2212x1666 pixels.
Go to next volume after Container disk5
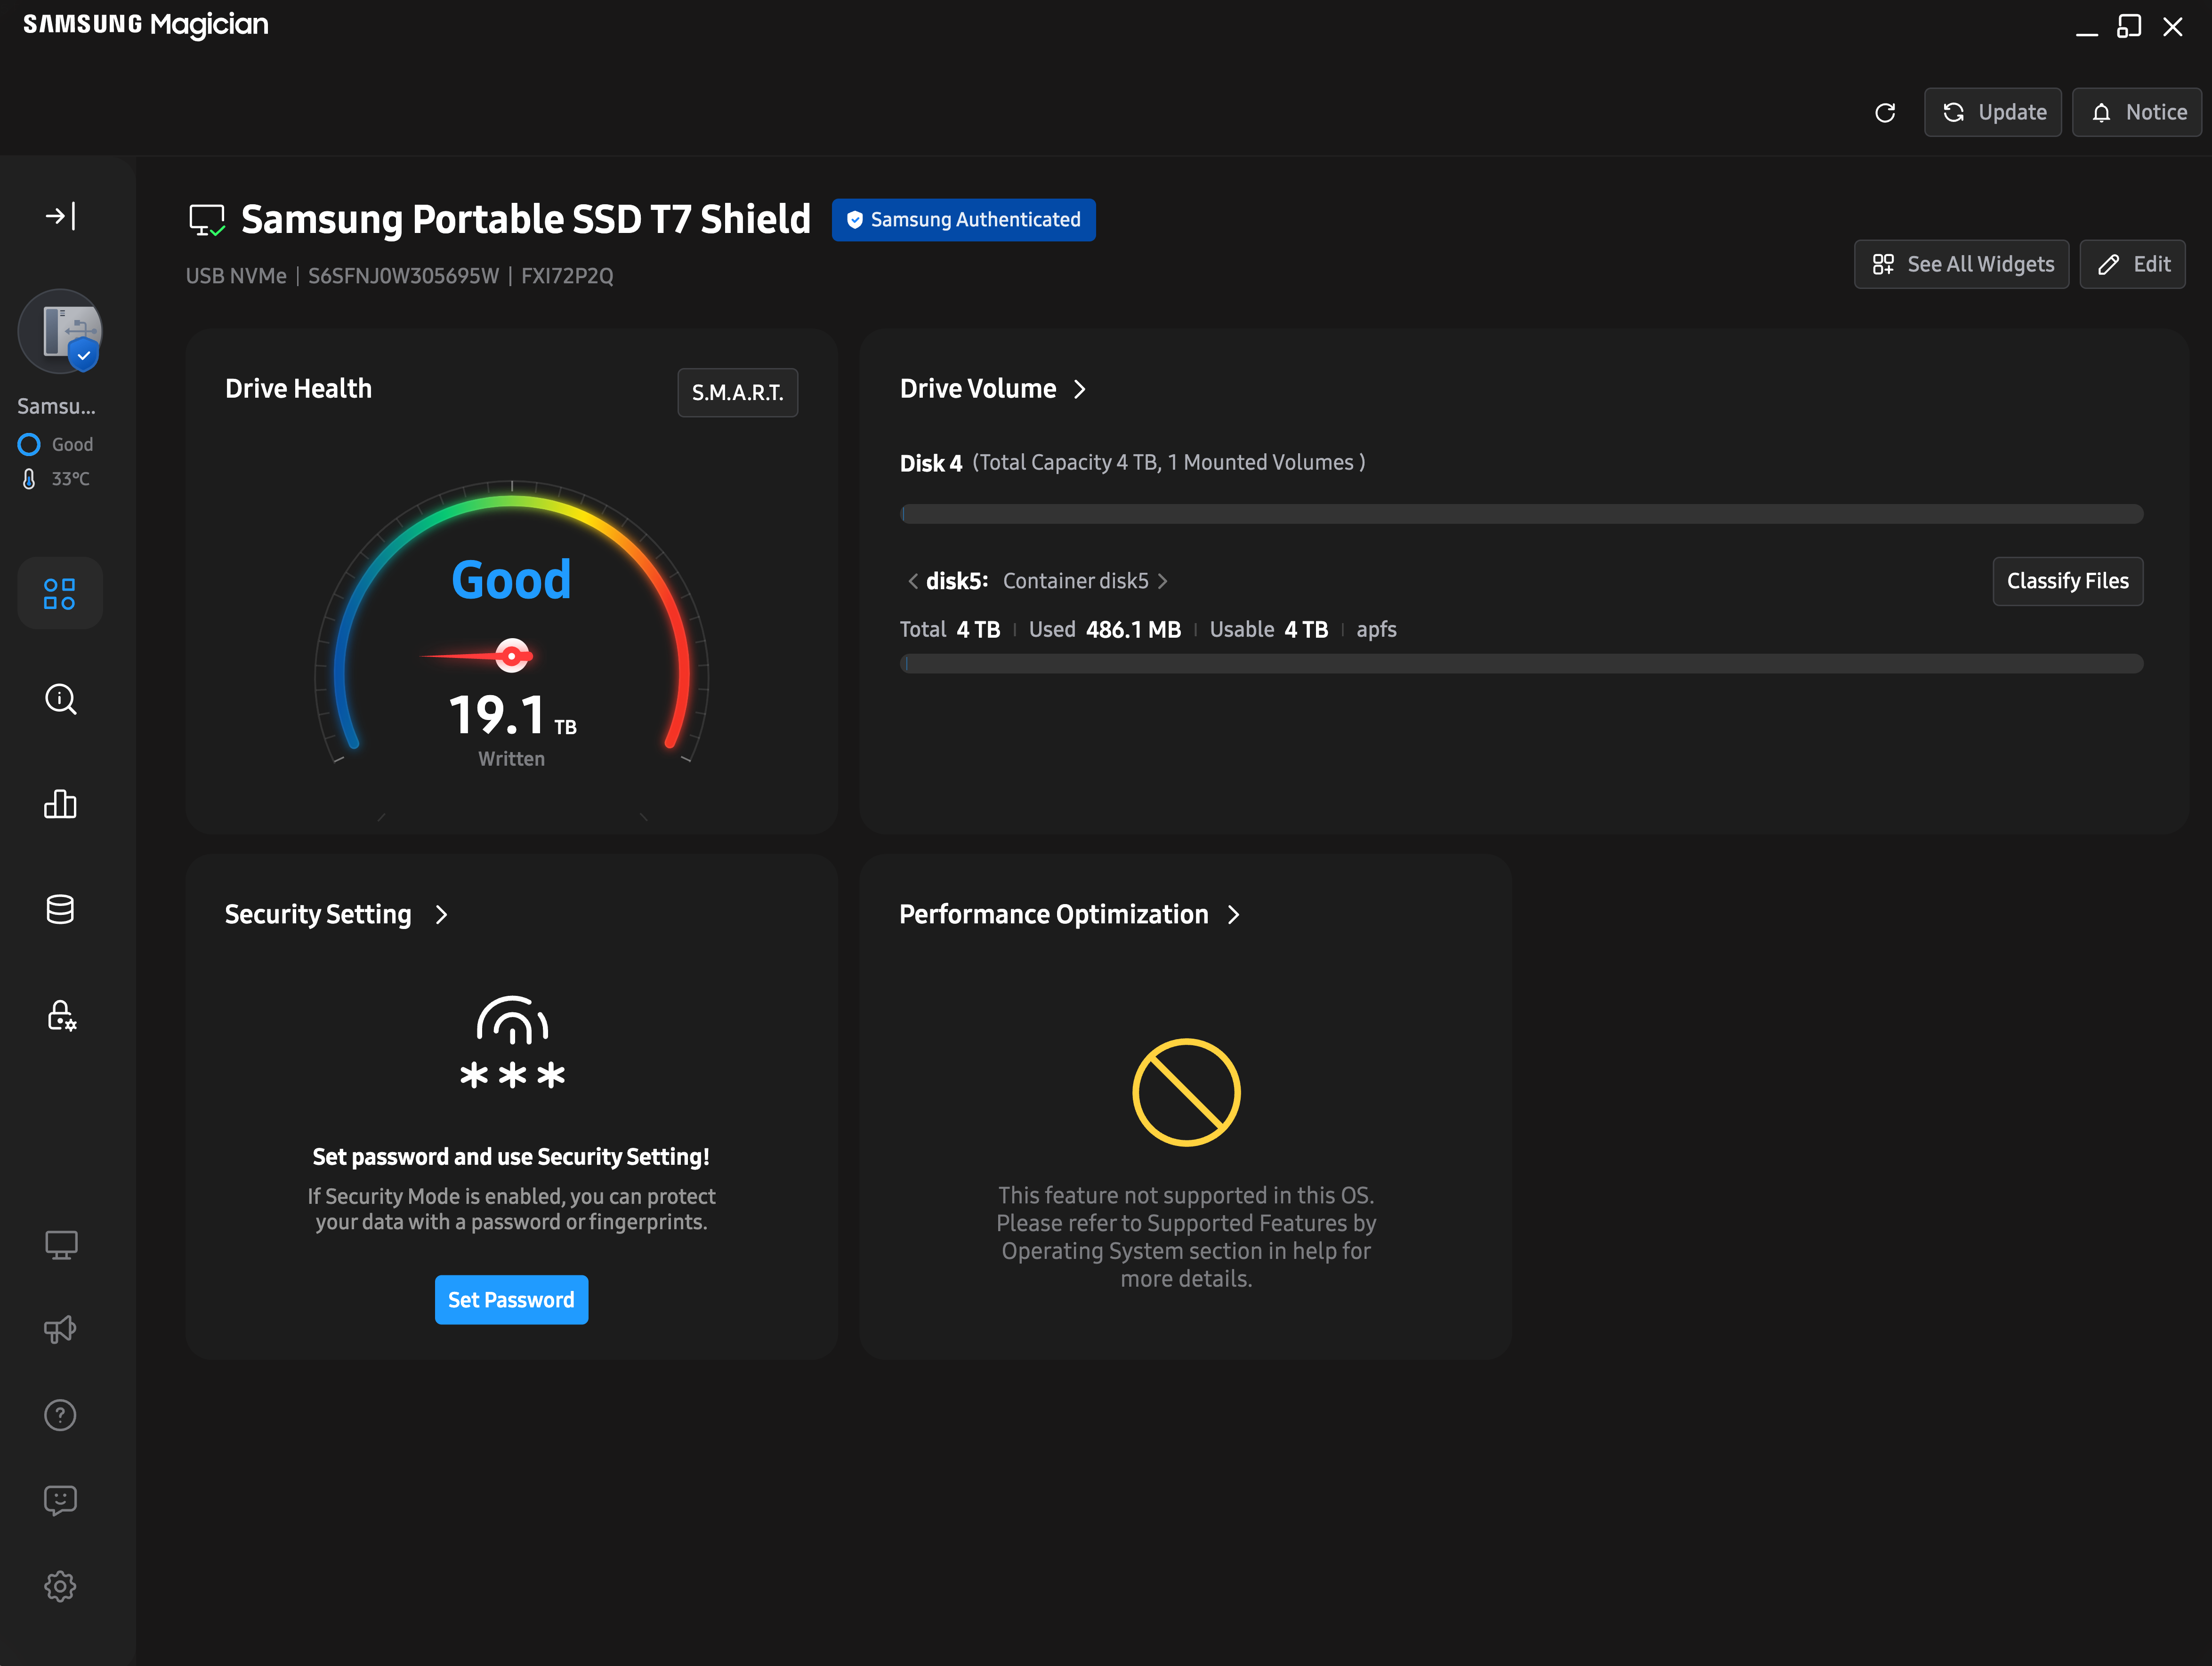[1163, 581]
